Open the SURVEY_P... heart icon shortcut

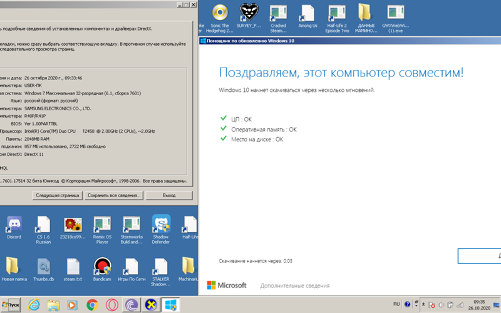click(x=249, y=16)
